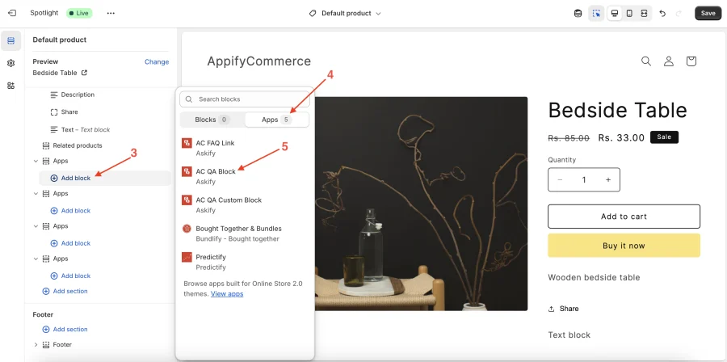This screenshot has height=362, width=727.
Task: Follow the View apps link
Action: click(x=227, y=294)
